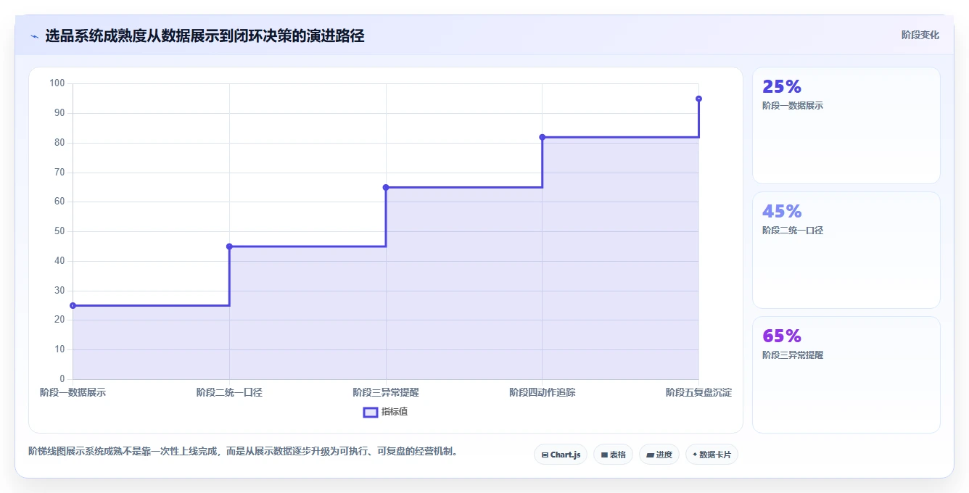Click the data point at 阶段一数据展示 (25)
This screenshot has height=493, width=969.
(x=73, y=305)
